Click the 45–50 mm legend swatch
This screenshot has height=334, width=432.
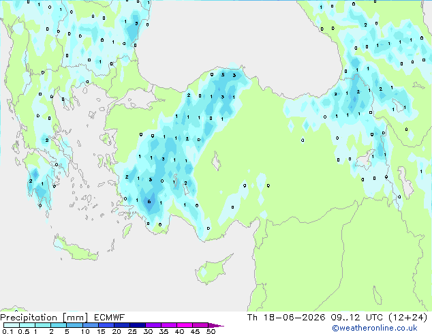(x=200, y=325)
